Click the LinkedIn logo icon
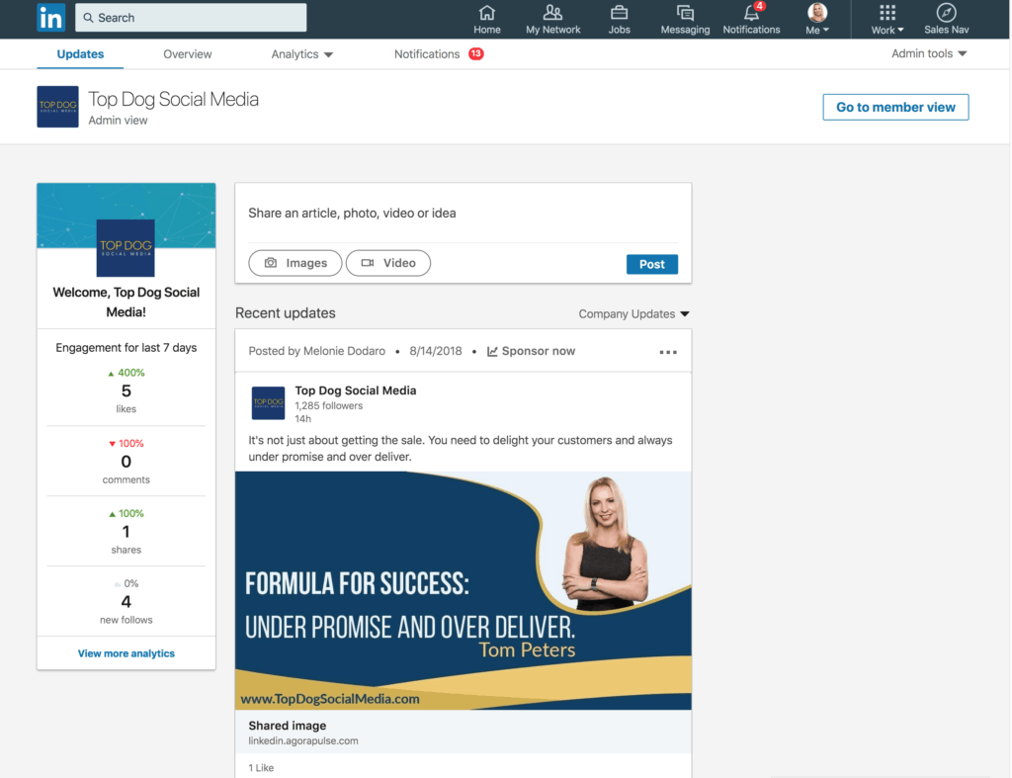 tap(51, 18)
